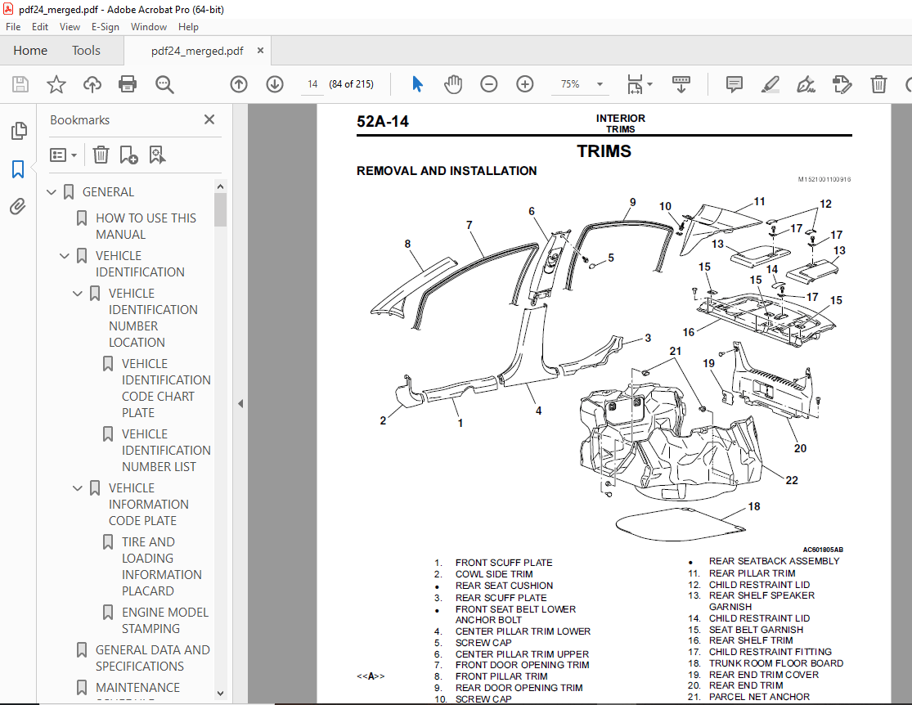Click the delete bookmark trash icon
The width and height of the screenshot is (912, 705).
100,155
